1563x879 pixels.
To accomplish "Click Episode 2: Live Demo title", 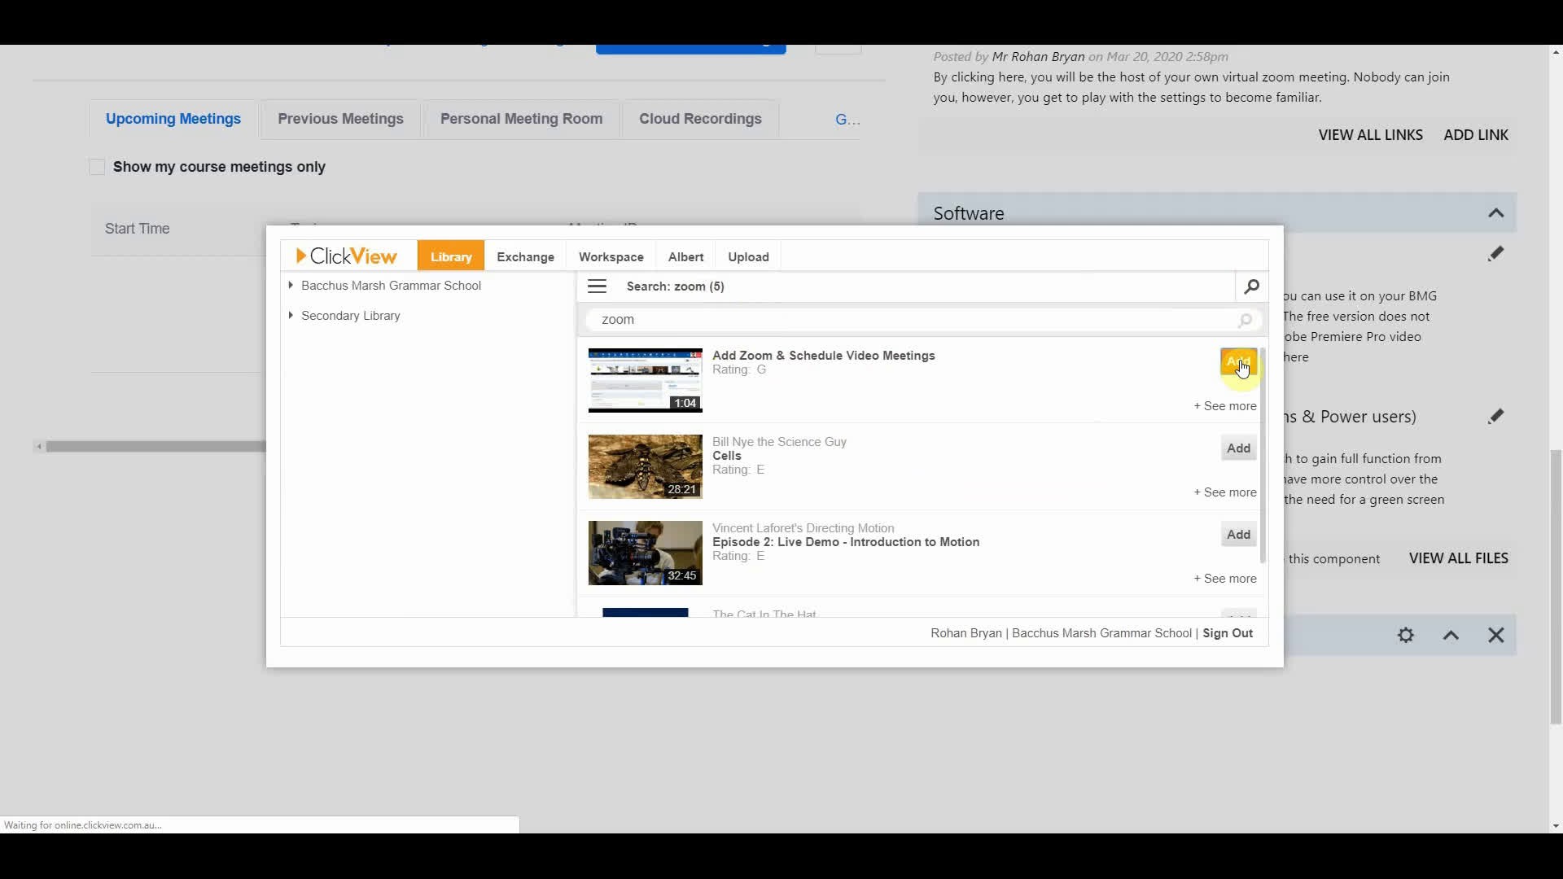I will point(845,542).
